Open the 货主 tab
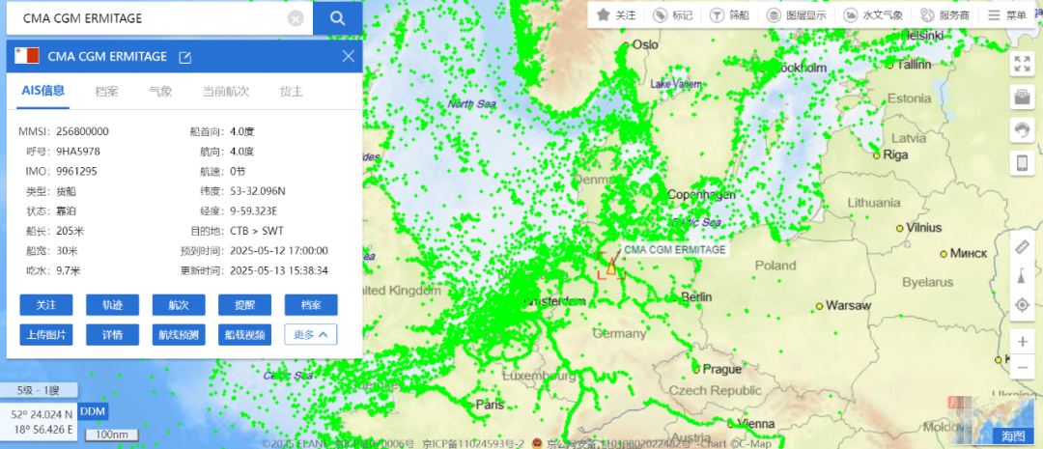 pos(291,92)
